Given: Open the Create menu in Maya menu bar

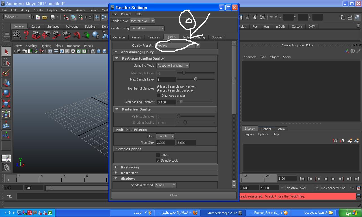Looking at the screenshot, I should (38, 10).
